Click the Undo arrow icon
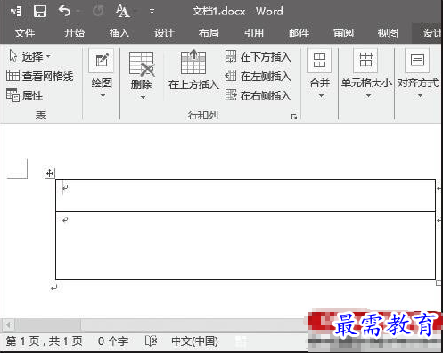The height and width of the screenshot is (353, 443). click(65, 11)
